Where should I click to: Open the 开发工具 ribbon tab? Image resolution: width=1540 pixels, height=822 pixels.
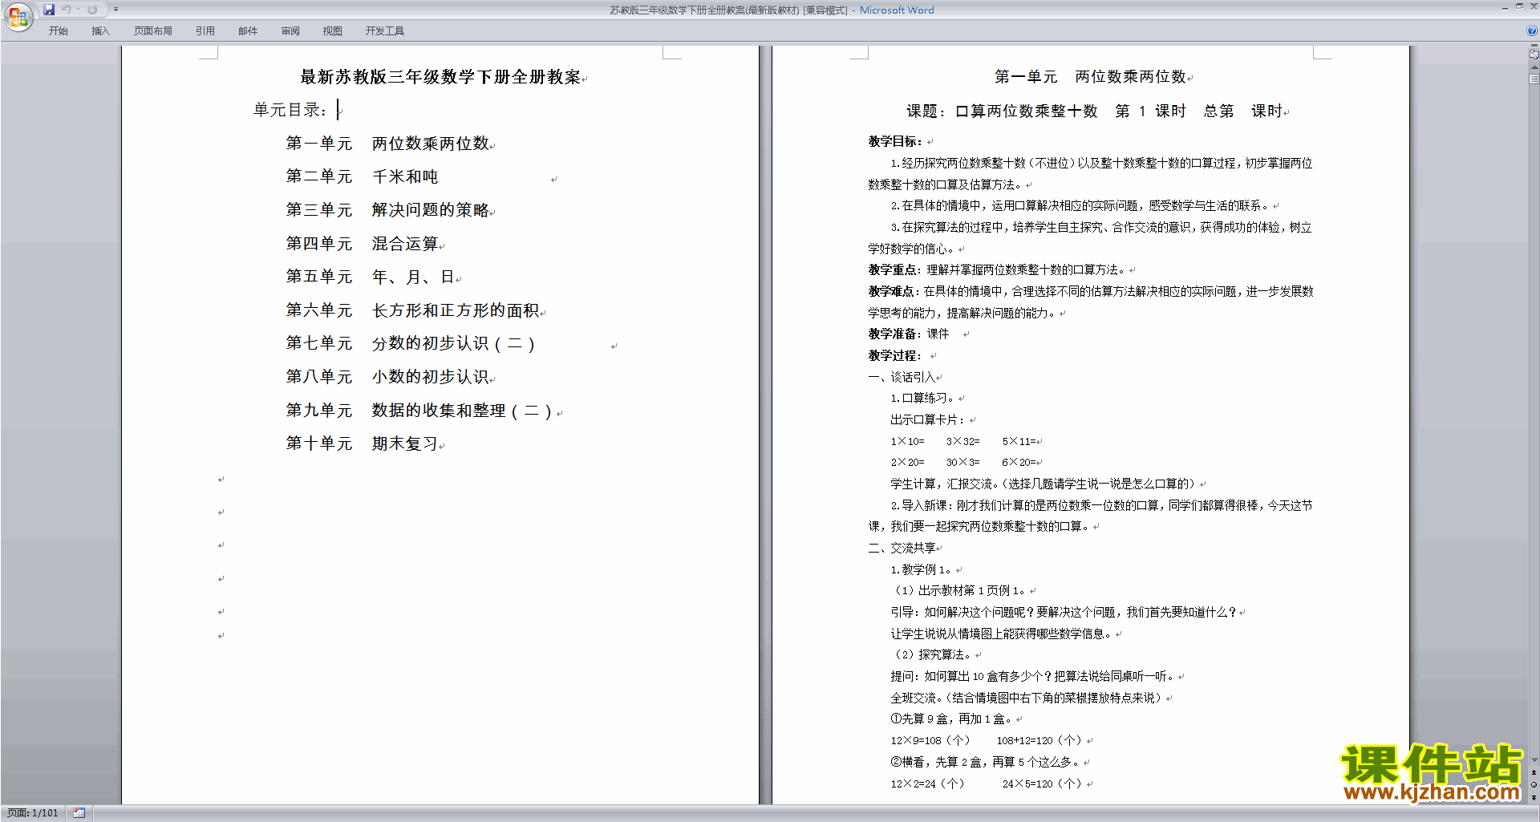pyautogui.click(x=384, y=31)
